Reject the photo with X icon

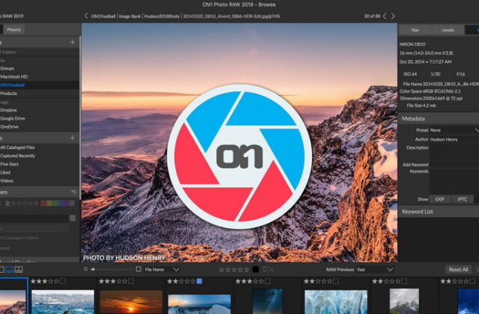pos(271,269)
